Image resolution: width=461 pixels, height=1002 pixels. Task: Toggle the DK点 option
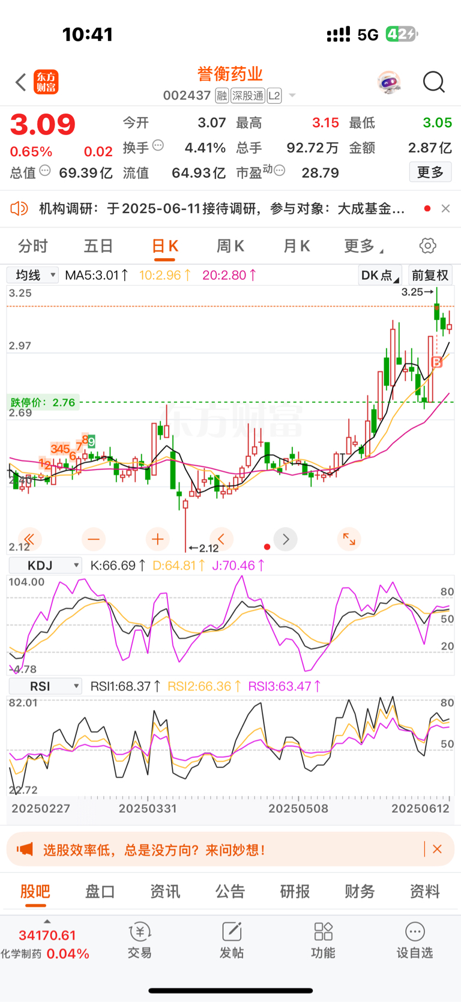coord(380,275)
